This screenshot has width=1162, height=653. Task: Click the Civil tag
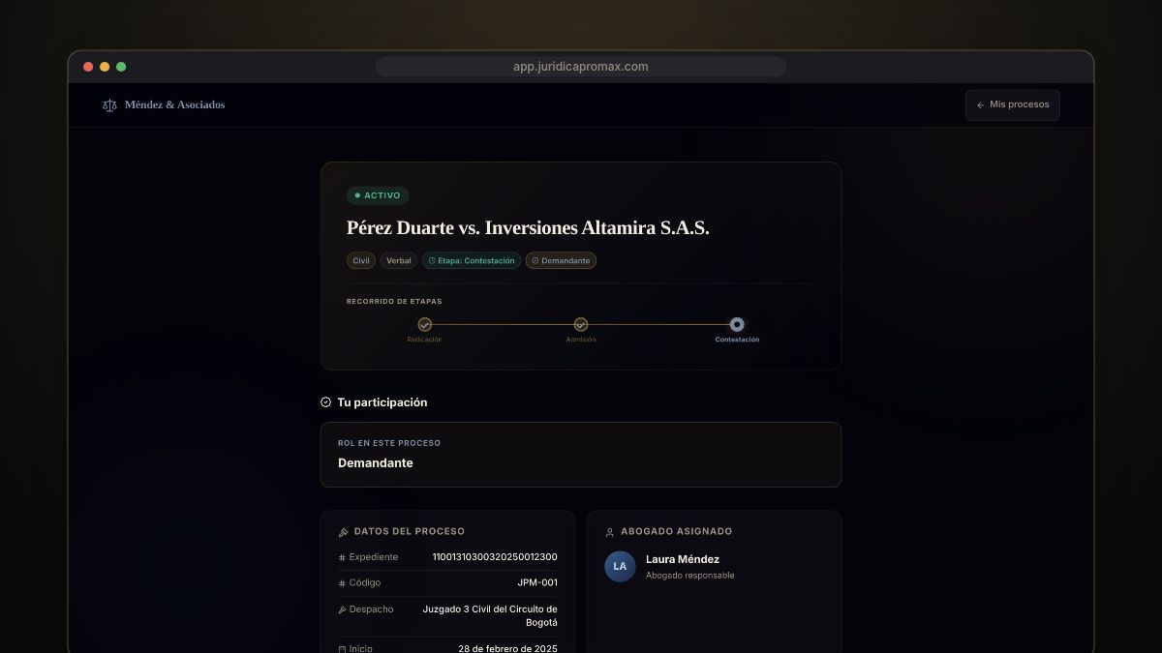pos(361,260)
